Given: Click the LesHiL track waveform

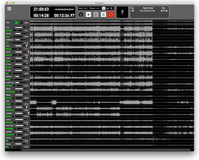Looking at the screenshot, I should [x=112, y=108].
